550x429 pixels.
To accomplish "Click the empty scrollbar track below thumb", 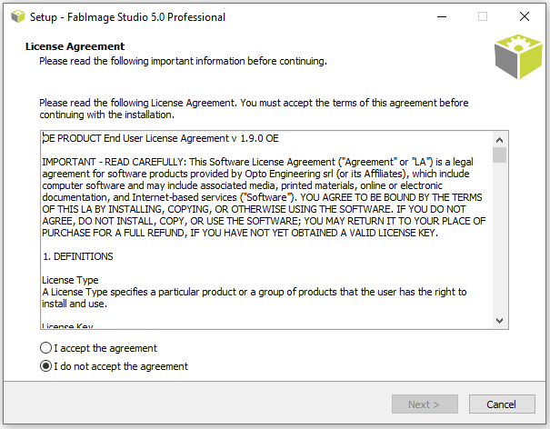I will 499,238.
